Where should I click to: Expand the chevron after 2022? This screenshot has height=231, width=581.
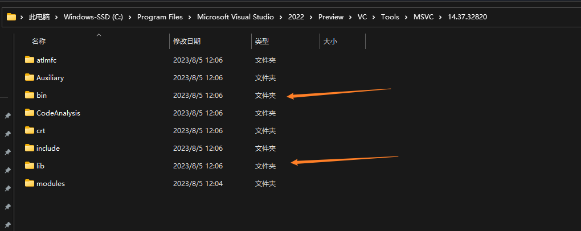coord(311,17)
